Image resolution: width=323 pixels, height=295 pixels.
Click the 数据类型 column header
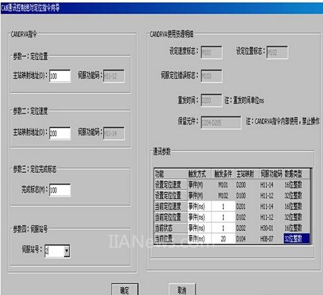[x=297, y=174]
